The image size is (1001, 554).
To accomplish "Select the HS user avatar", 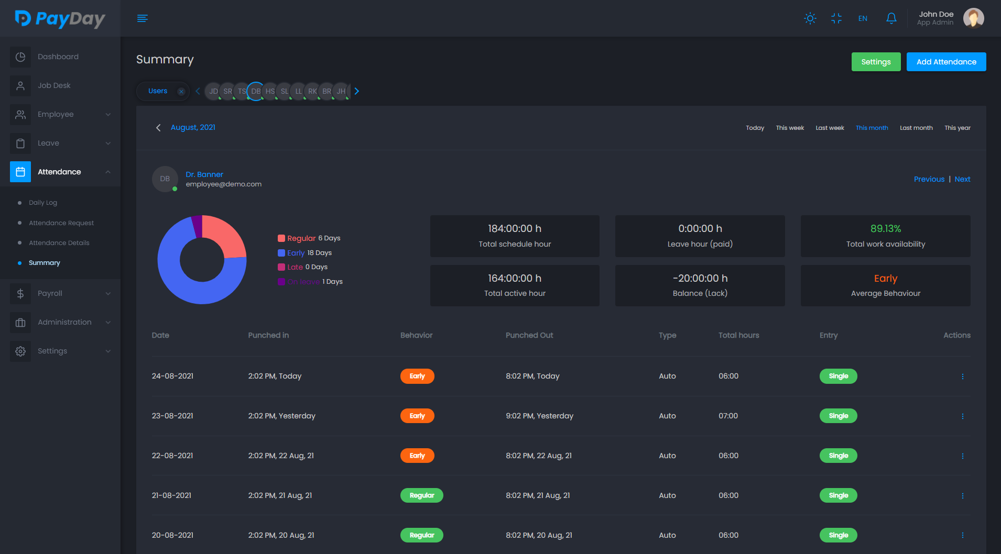I will 270,91.
